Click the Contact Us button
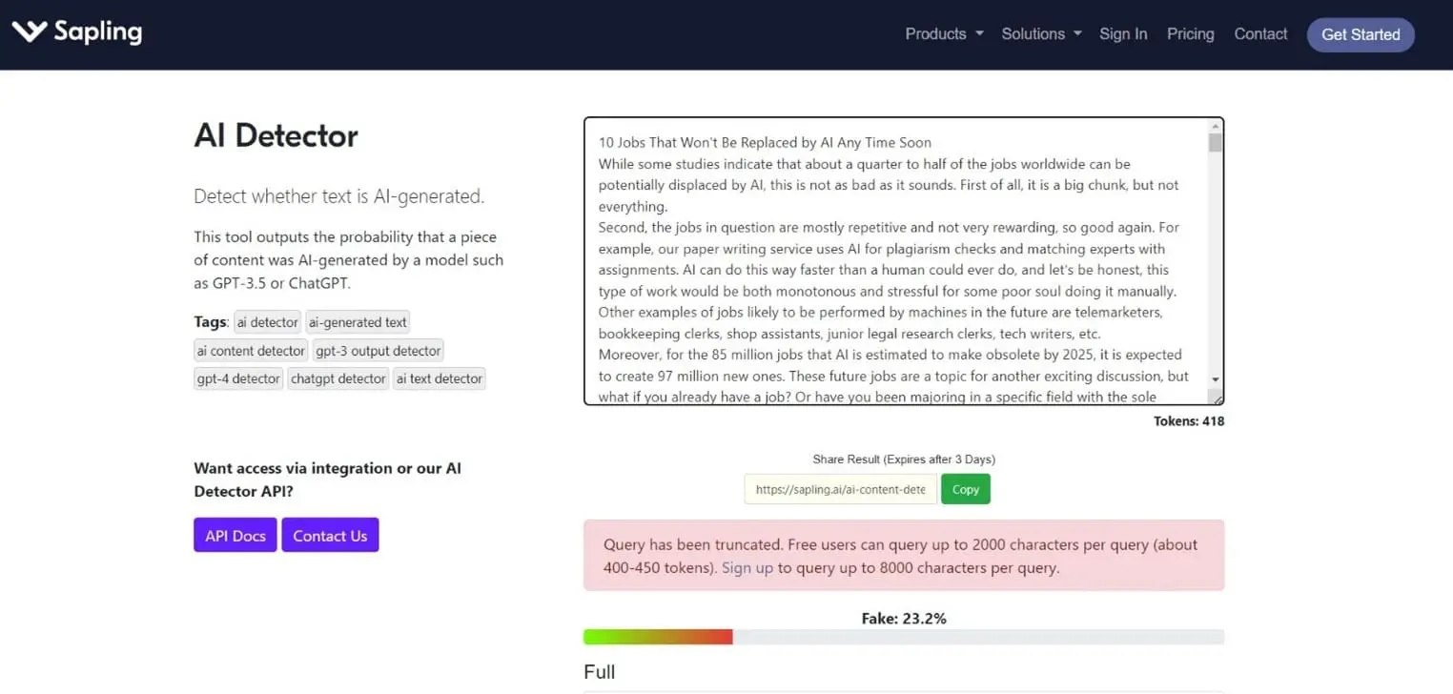This screenshot has height=694, width=1453. (330, 536)
